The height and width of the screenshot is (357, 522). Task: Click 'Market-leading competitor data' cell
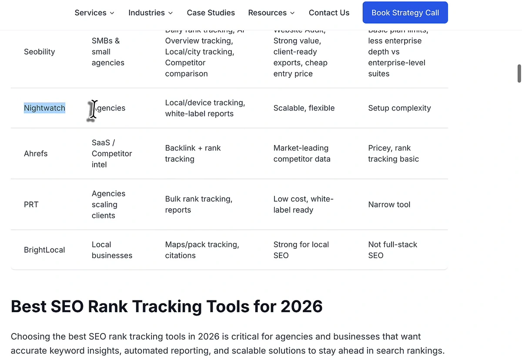point(302,154)
